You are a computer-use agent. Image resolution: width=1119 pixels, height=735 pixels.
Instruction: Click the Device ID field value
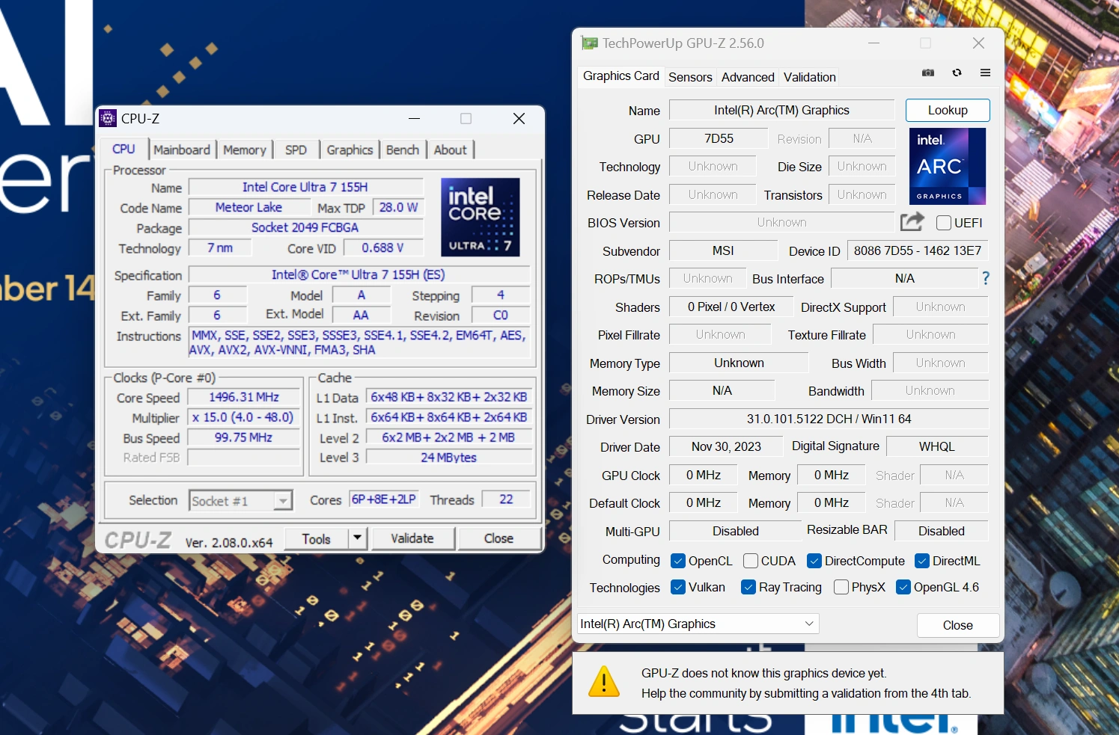tap(918, 250)
